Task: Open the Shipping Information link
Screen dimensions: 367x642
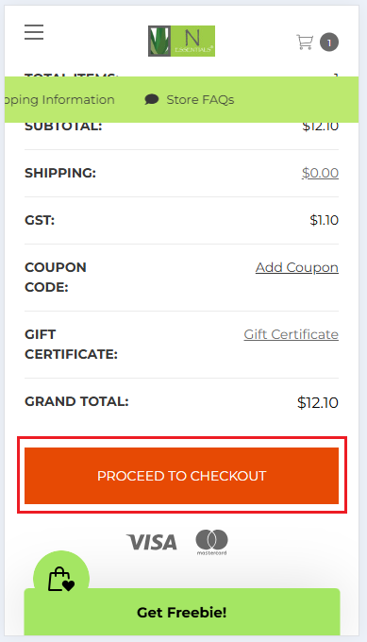Action: [59, 99]
